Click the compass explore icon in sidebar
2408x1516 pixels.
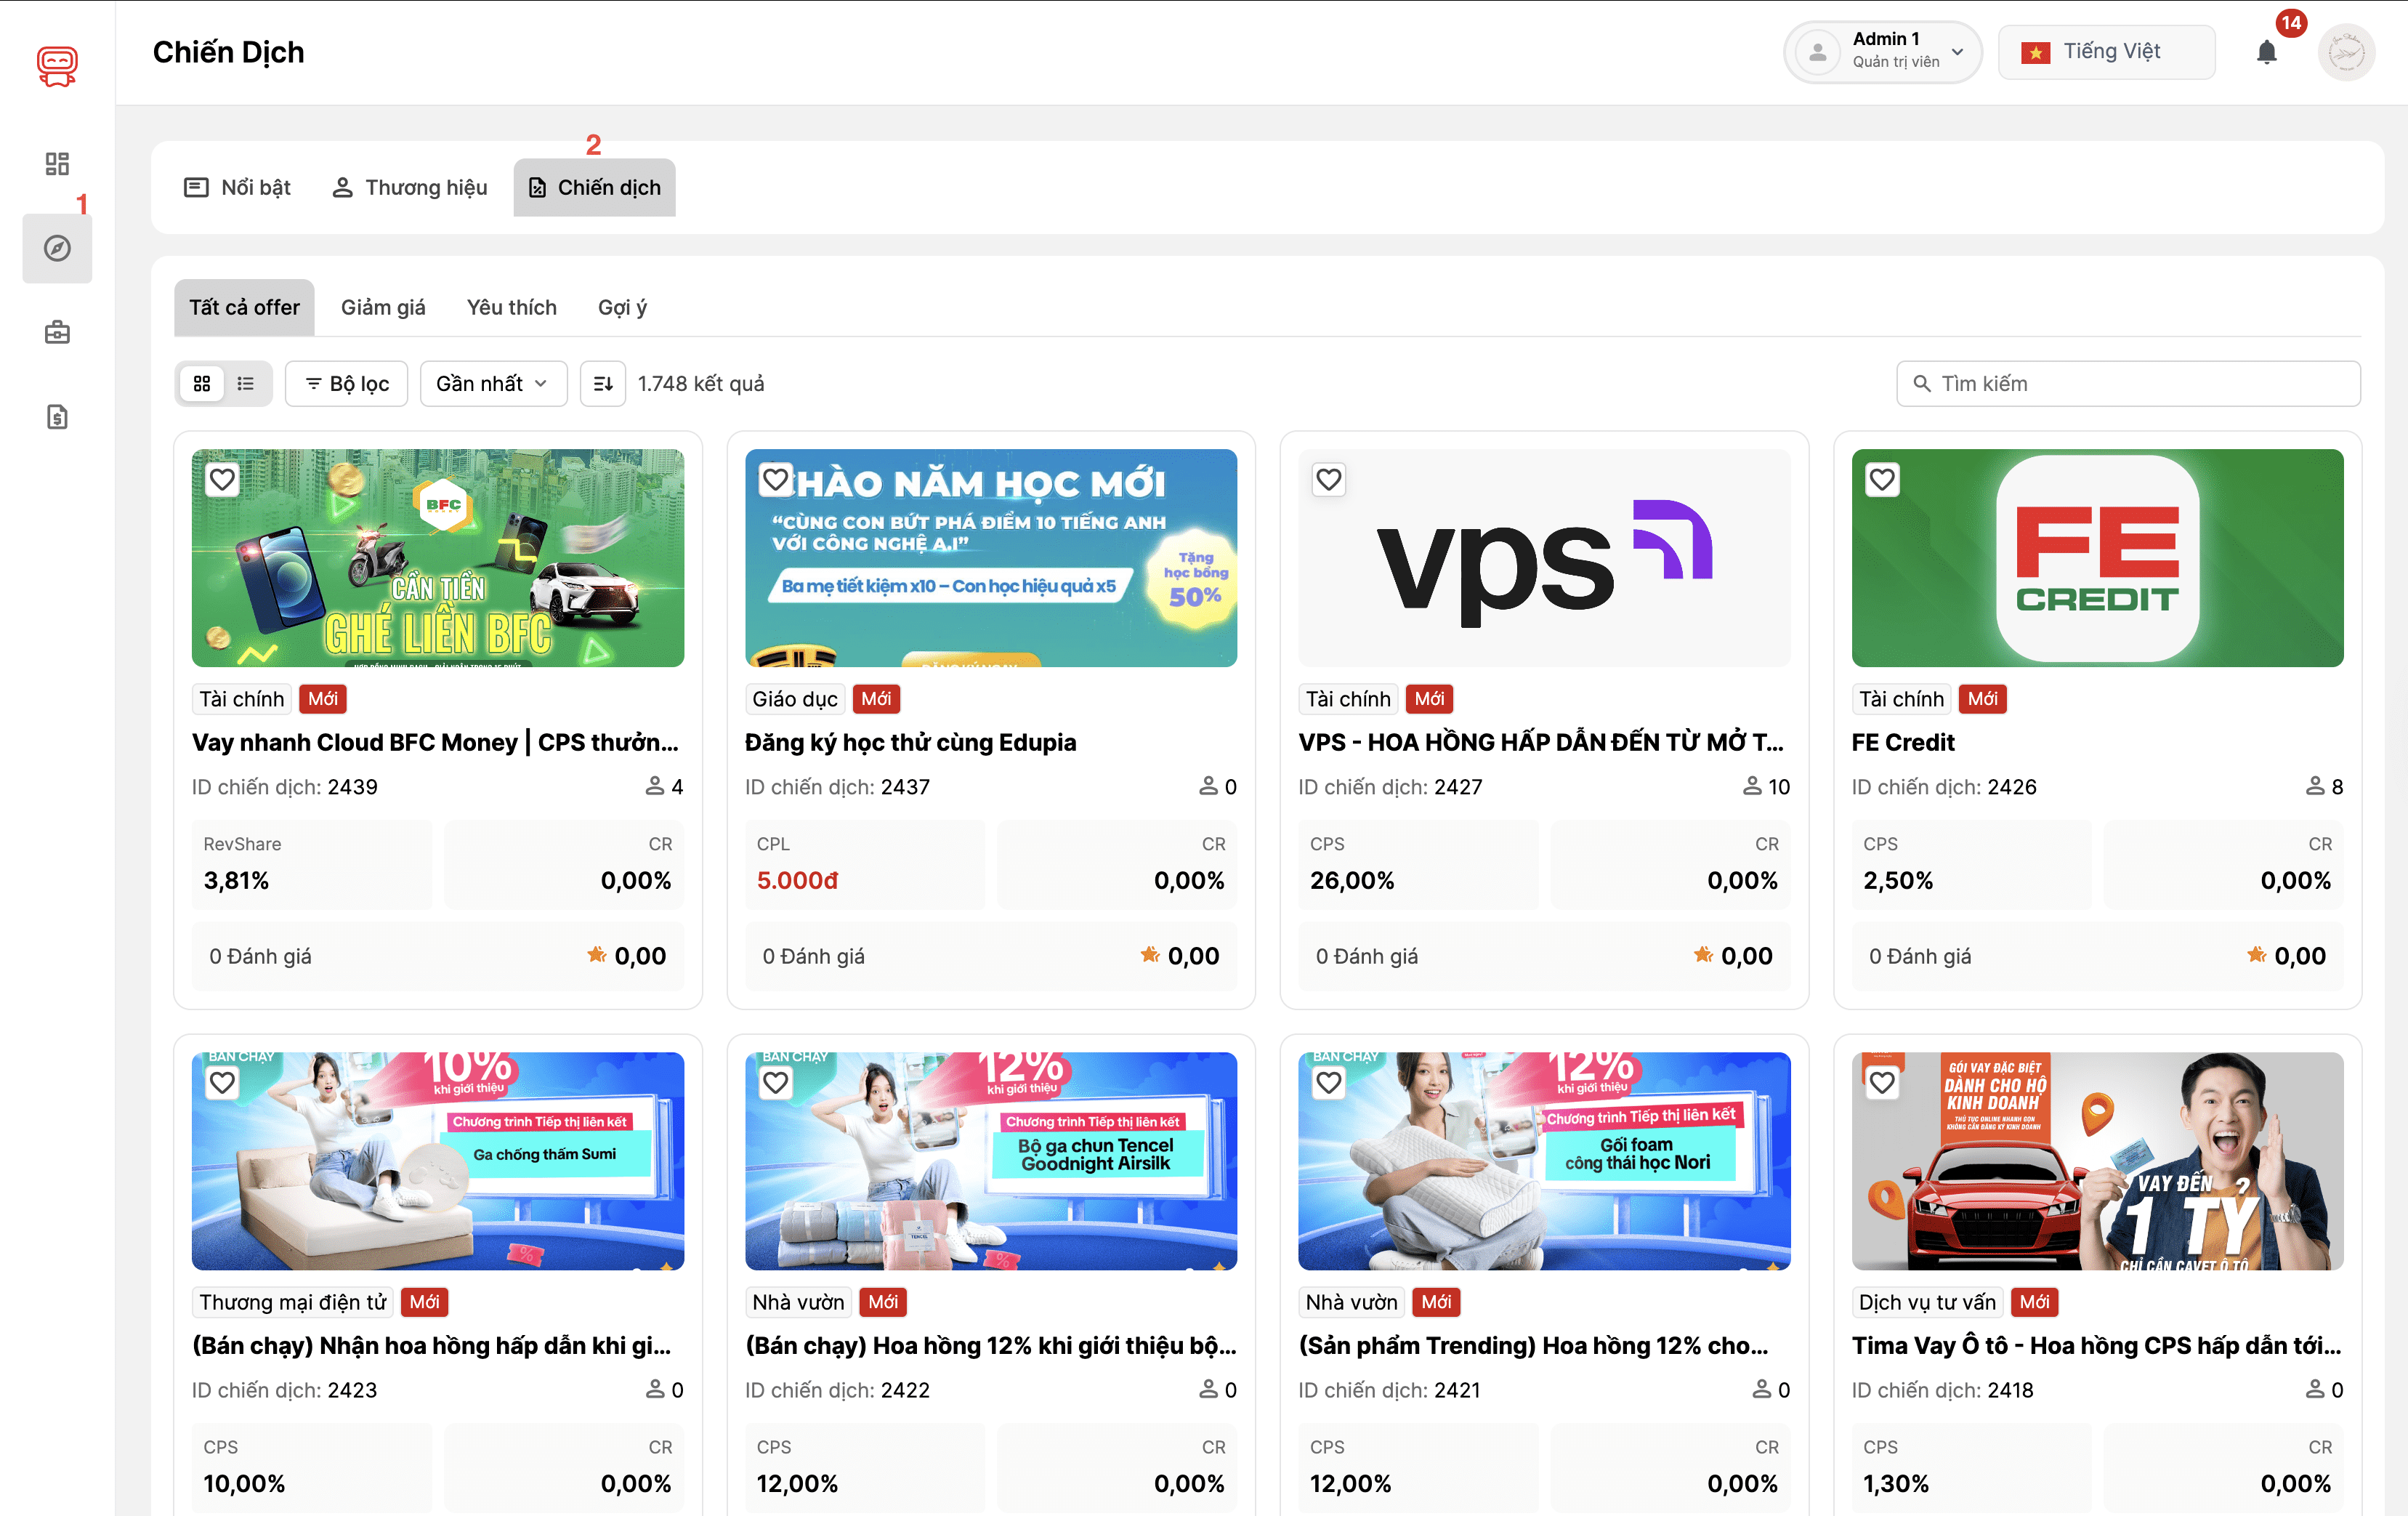57,248
